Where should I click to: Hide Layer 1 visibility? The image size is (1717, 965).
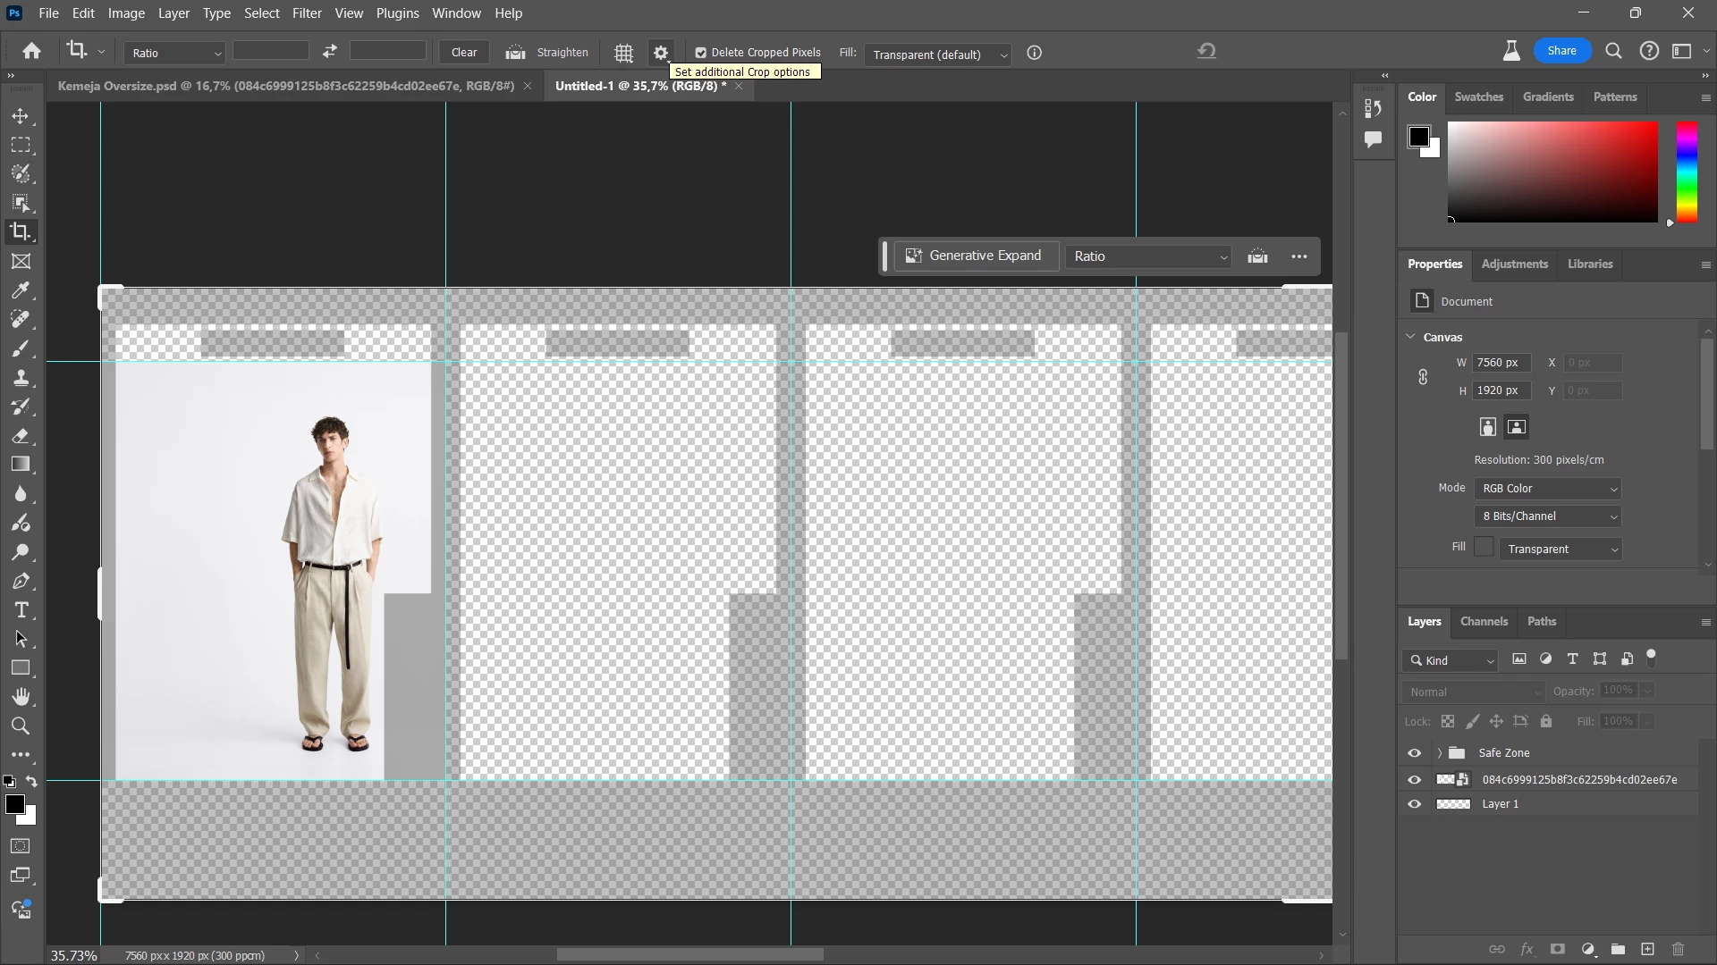[1414, 804]
